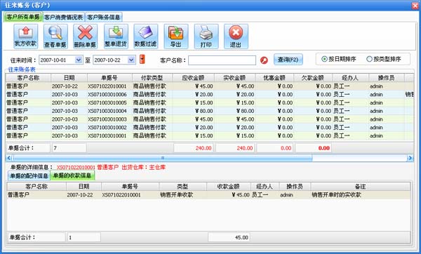
Task: Select the row XS071003010003
Action: [x=209, y=119]
